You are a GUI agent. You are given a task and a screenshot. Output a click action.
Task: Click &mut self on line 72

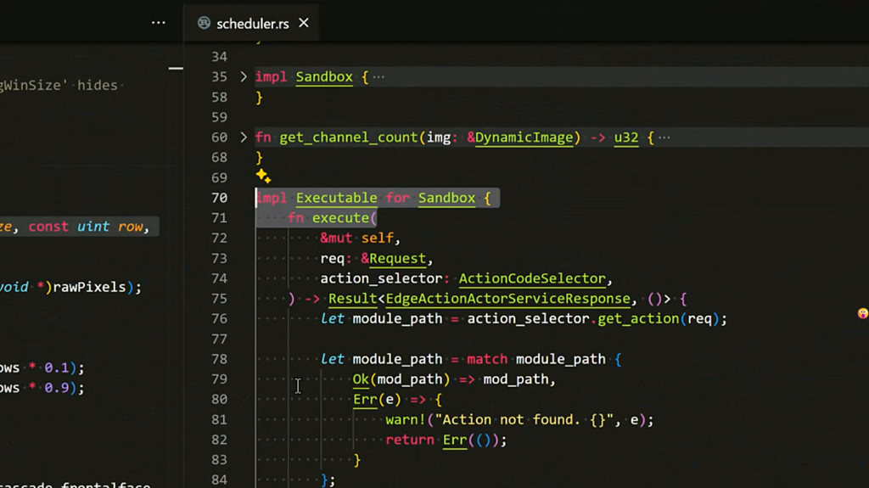(356, 238)
